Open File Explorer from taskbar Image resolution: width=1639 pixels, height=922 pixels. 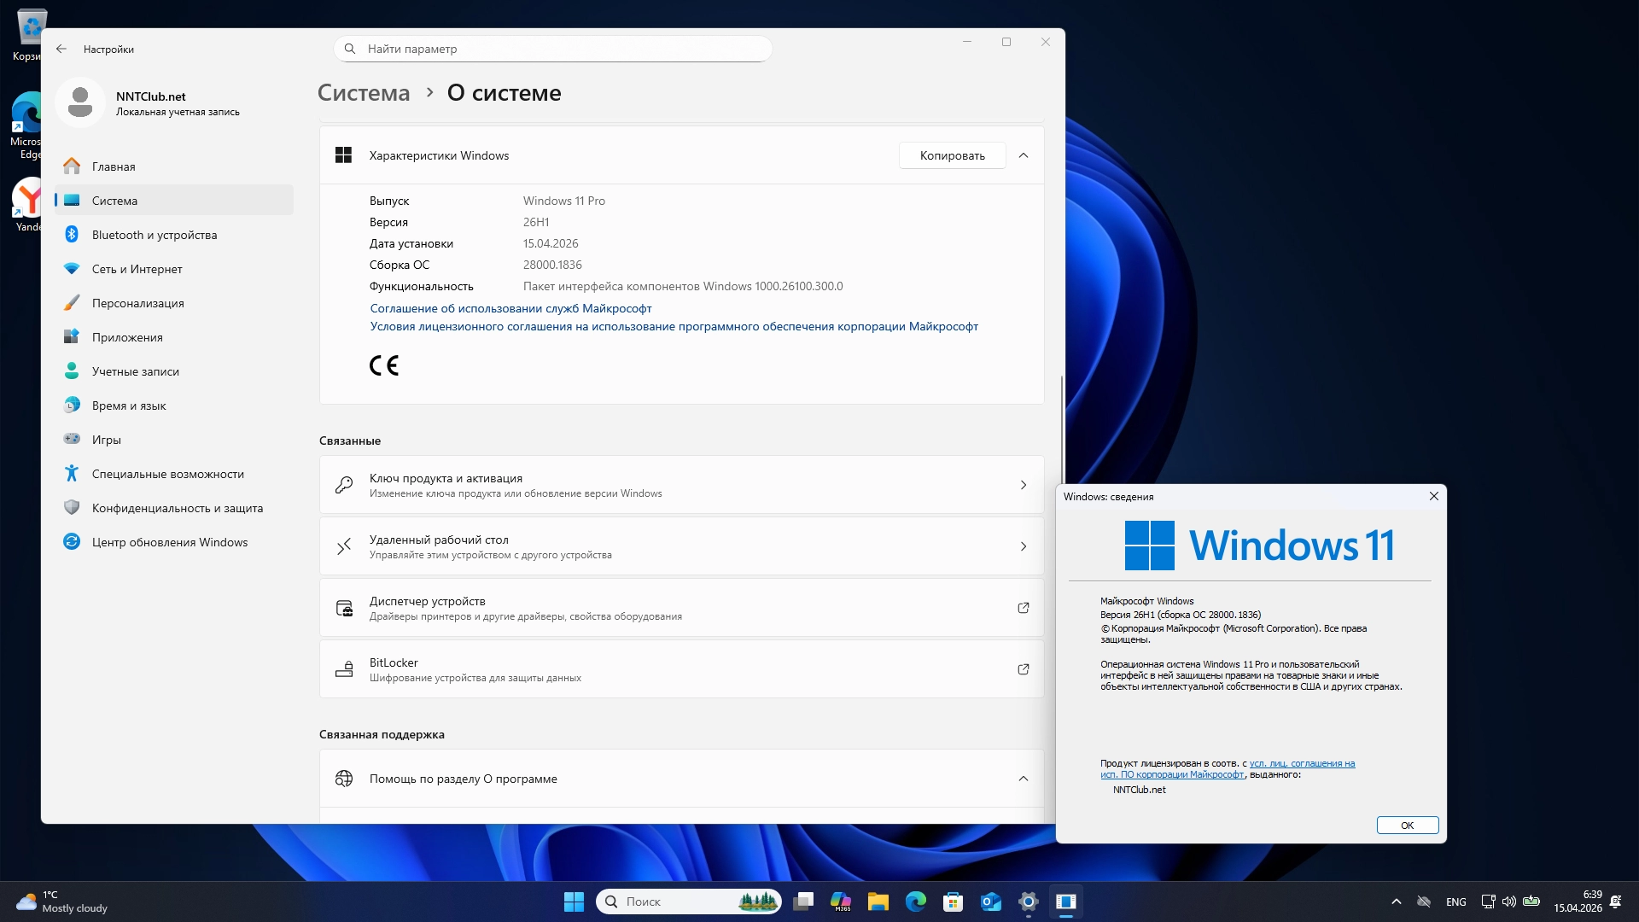[x=878, y=902]
